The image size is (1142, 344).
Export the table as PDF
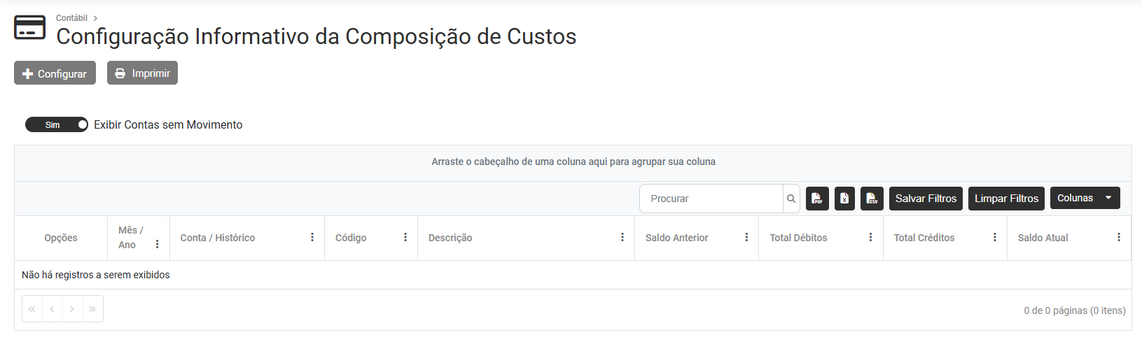tap(817, 199)
